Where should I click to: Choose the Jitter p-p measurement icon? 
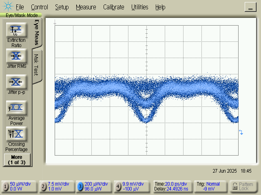[x=16, y=82]
